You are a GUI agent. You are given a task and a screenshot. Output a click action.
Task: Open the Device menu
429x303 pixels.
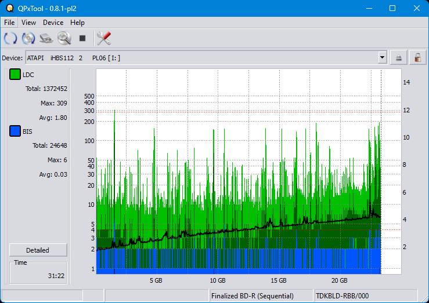(53, 23)
